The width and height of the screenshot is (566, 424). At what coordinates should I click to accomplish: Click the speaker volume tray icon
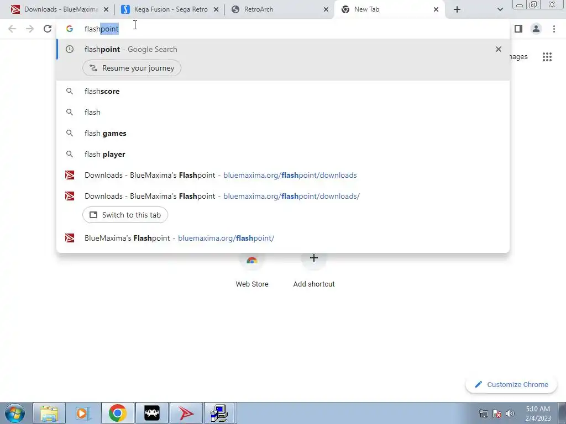tap(510, 414)
